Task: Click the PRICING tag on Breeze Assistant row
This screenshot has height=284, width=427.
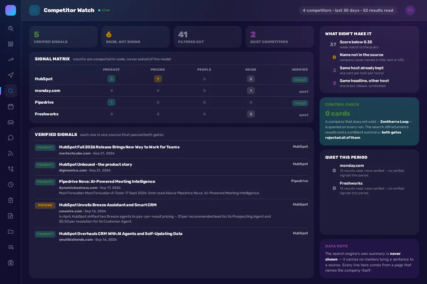Action: tap(45, 205)
